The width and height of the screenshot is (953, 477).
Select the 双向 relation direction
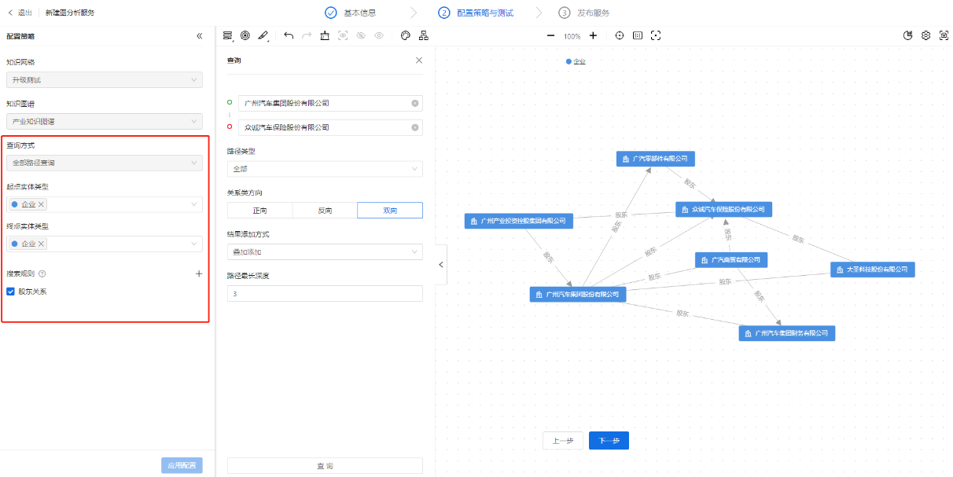point(390,211)
